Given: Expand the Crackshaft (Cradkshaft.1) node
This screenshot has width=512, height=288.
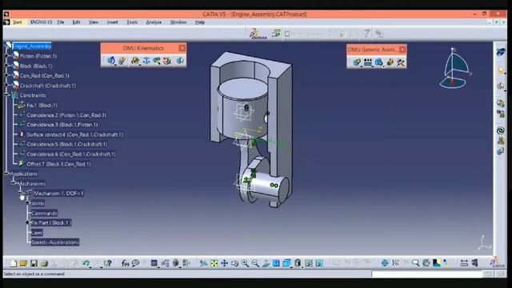Looking at the screenshot, I should (7, 86).
